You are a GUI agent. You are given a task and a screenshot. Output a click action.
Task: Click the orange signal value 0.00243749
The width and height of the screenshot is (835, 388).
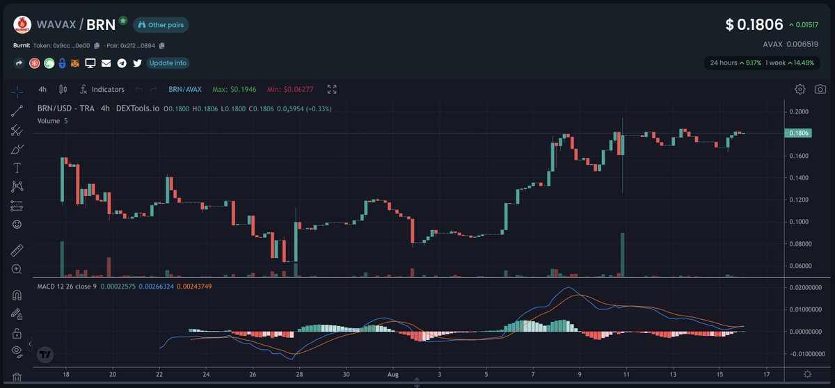[x=194, y=286]
